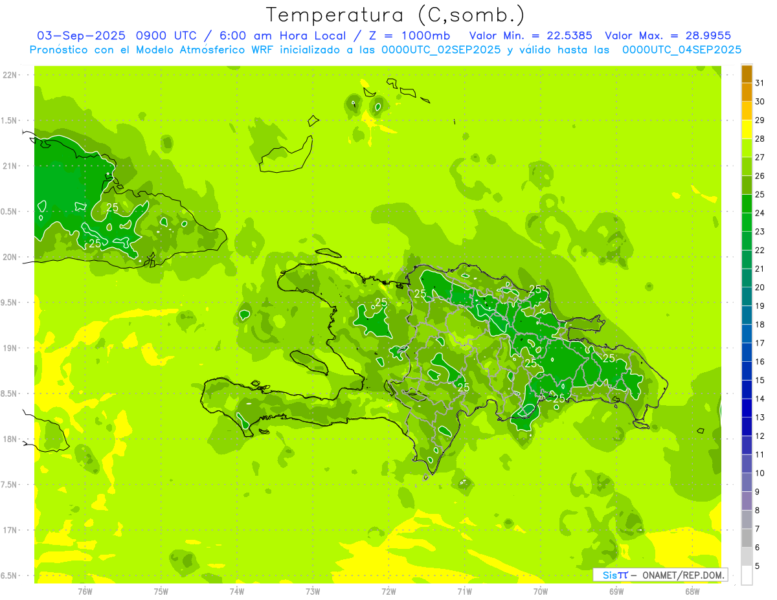
Task: Click the yellow legend swatch between 28 and 29
Action: tap(747, 129)
